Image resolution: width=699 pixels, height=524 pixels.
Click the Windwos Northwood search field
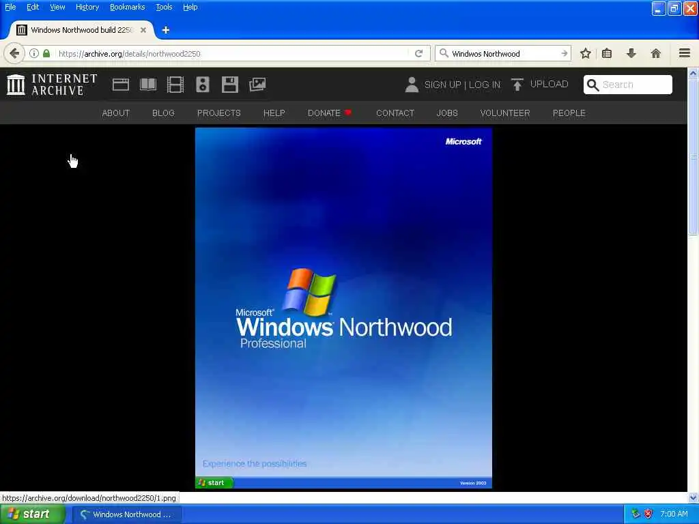pos(504,53)
